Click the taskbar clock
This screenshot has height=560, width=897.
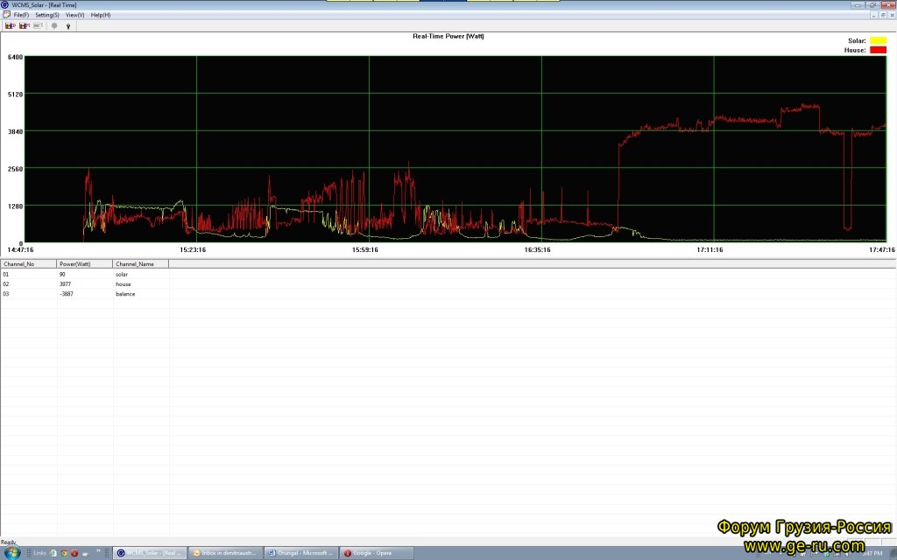(872, 553)
